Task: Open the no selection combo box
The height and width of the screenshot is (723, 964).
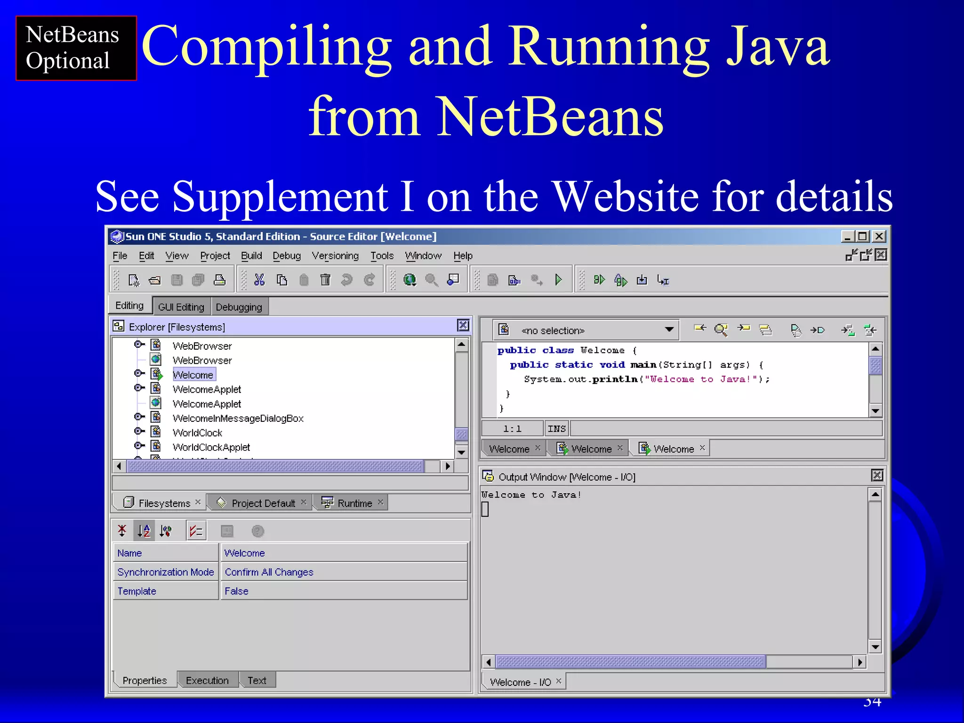Action: coord(586,330)
